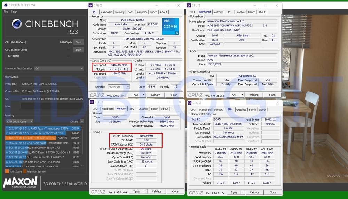Click CPU-Z icon in top-left CPU-Z window

[90, 5]
